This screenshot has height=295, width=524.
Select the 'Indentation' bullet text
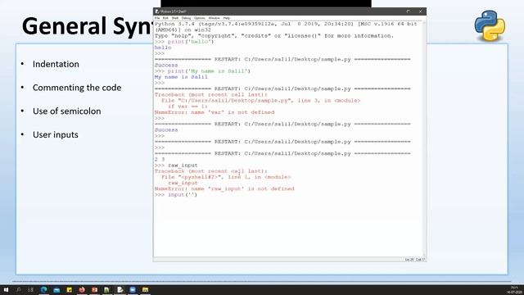pos(56,64)
